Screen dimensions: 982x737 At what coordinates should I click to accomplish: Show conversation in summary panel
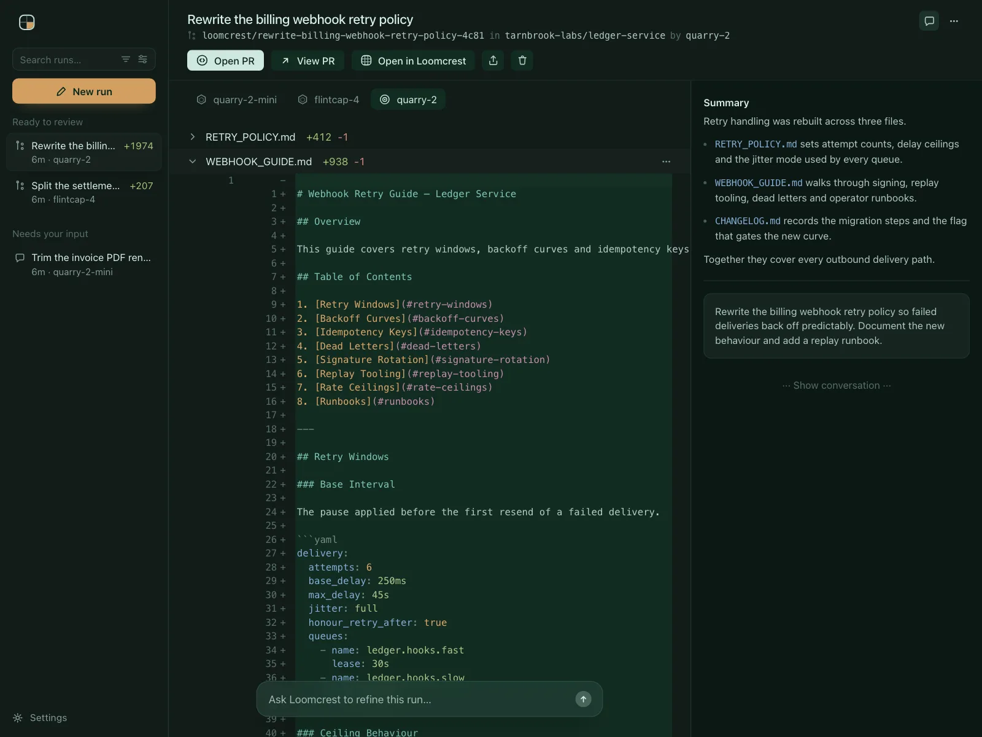point(837,385)
